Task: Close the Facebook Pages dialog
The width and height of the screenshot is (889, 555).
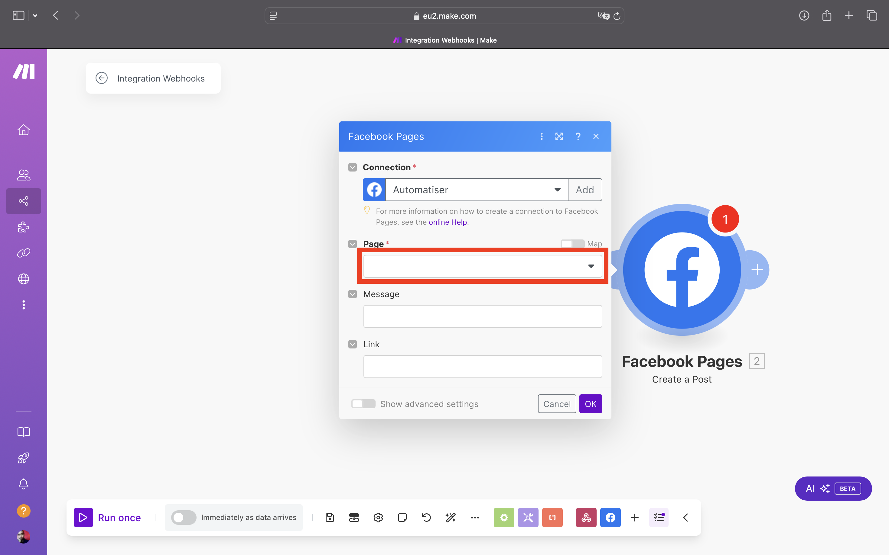Action: point(596,136)
